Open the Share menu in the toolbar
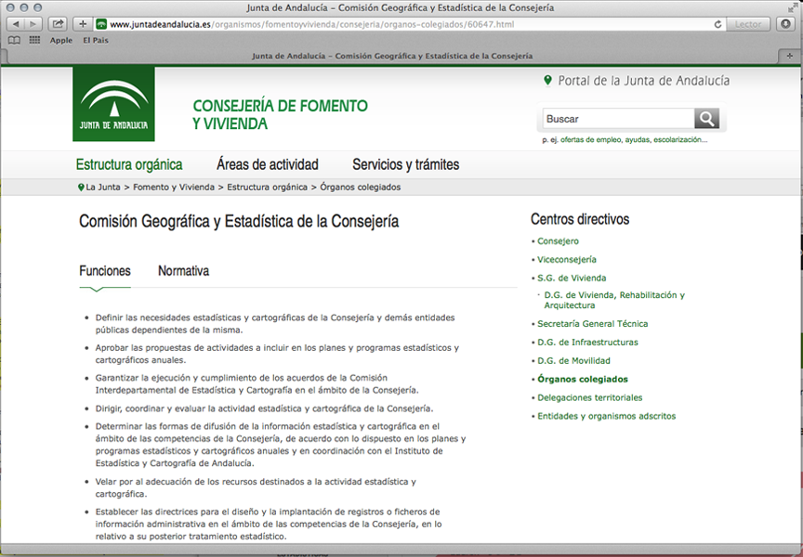The height and width of the screenshot is (557, 803). [x=58, y=24]
